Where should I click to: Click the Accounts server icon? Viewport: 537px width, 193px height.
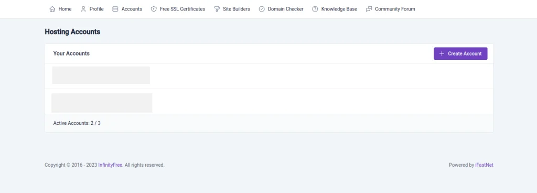(115, 9)
